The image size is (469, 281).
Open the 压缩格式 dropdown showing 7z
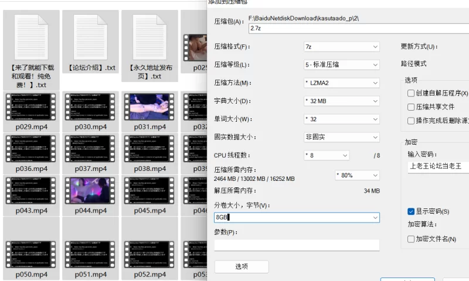pyautogui.click(x=341, y=47)
